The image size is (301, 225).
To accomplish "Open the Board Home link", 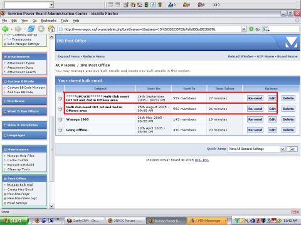I will [x=287, y=56].
